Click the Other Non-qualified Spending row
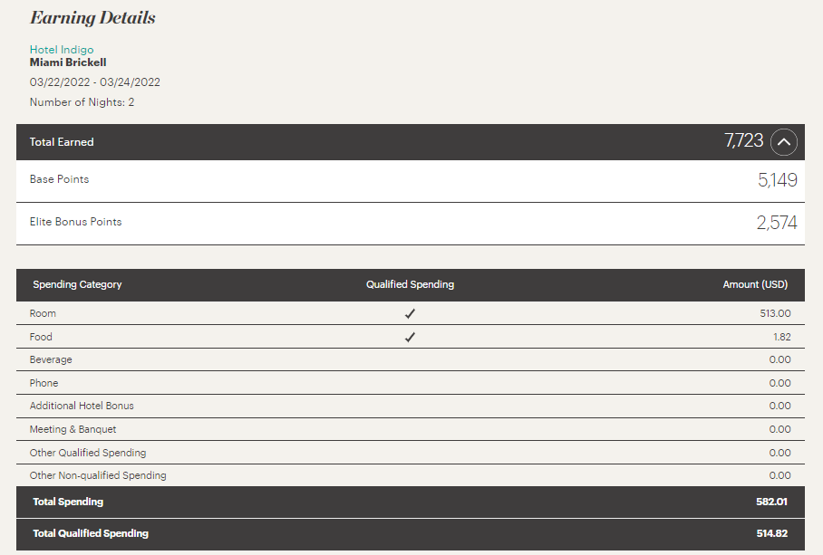This screenshot has width=823, height=555. tap(411, 475)
